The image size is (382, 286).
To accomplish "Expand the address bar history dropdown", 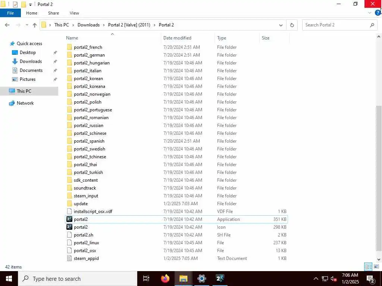I will pyautogui.click(x=281, y=25).
